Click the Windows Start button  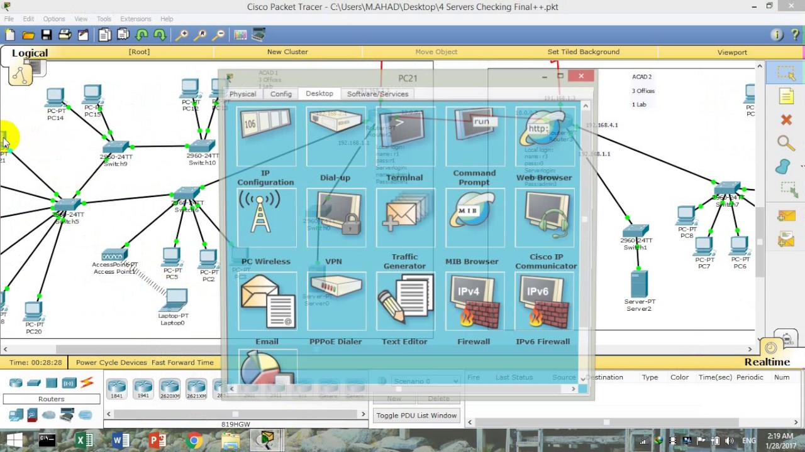tap(13, 441)
